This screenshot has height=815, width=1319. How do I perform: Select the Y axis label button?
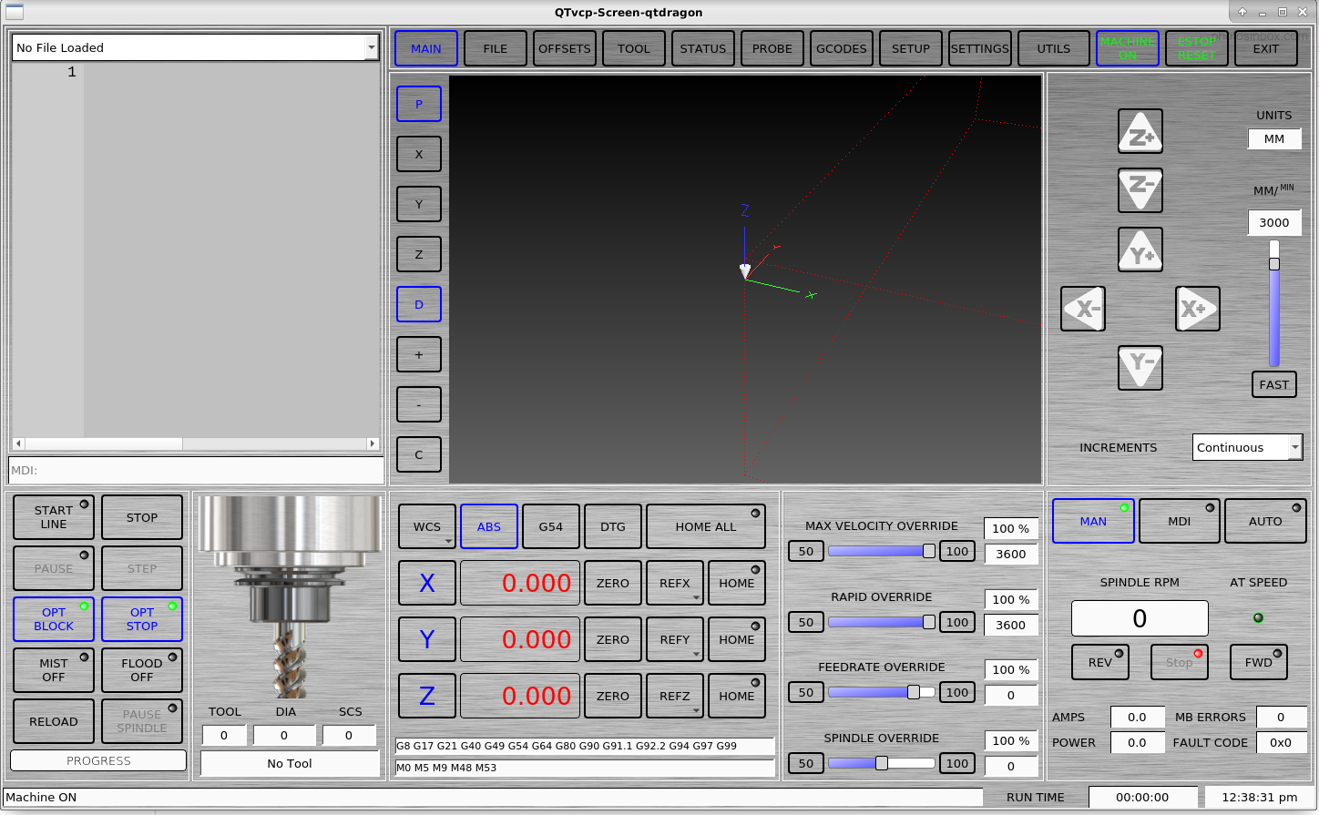(427, 639)
